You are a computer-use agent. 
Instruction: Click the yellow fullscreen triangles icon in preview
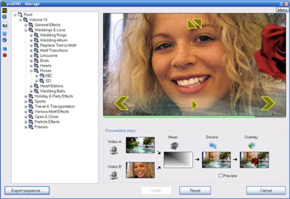tap(194, 24)
